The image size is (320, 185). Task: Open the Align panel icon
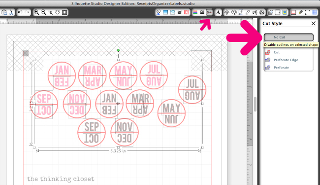point(255,12)
